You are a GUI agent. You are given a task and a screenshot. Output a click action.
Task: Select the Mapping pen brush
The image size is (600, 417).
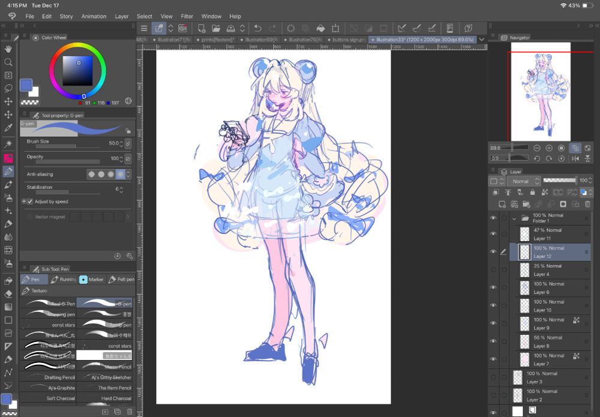[x=49, y=314]
